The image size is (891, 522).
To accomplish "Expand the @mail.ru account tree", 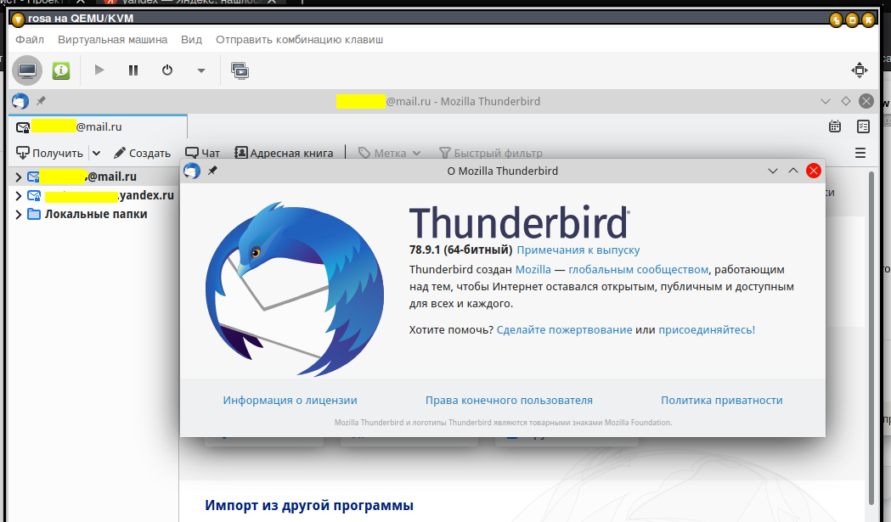I will (18, 177).
